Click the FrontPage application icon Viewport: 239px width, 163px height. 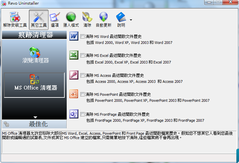(74, 114)
